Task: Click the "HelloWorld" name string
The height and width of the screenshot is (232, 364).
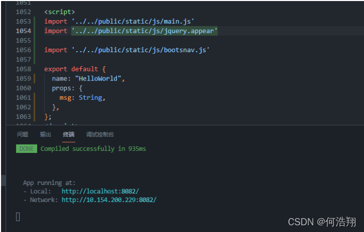Action: pos(98,79)
